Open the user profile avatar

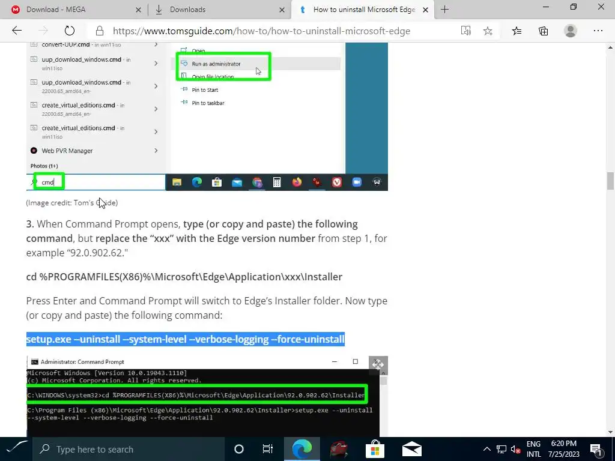coord(571,31)
